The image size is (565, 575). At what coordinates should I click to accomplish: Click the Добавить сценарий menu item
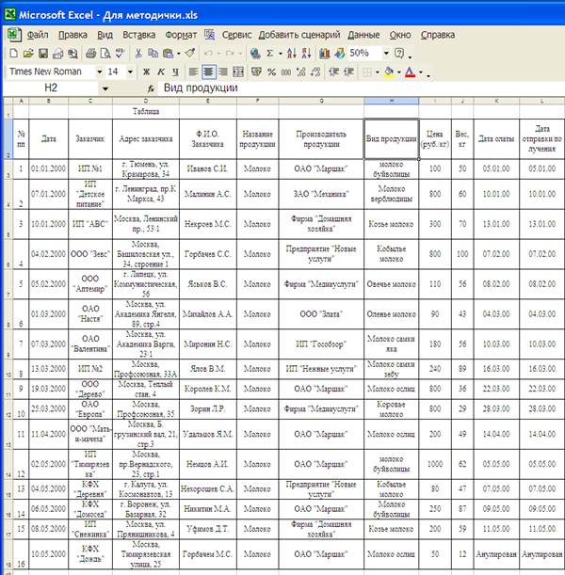pos(299,35)
